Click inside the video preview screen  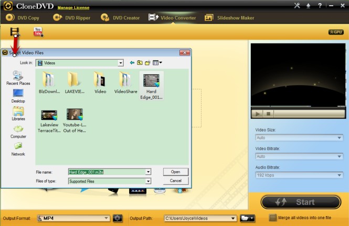point(298,74)
